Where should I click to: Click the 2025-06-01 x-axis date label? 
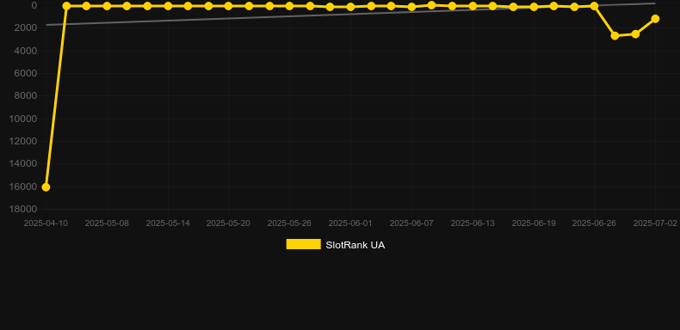350,223
